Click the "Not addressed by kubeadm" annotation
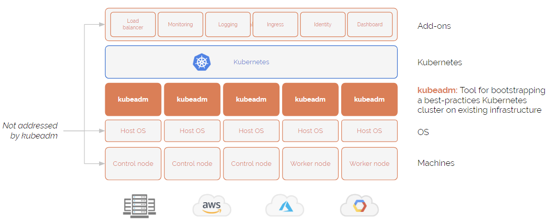553x222 pixels. tap(30, 130)
